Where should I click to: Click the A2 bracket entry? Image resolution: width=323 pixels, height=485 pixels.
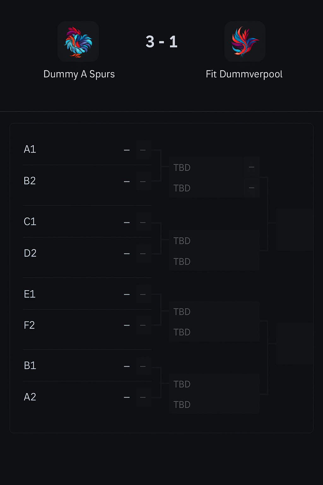coord(30,397)
